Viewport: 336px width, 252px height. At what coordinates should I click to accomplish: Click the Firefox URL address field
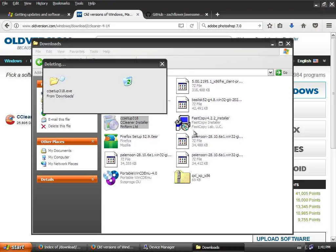pos(98,26)
